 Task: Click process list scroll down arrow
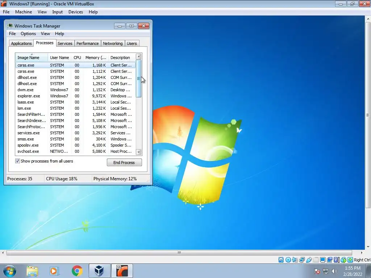[x=139, y=152]
